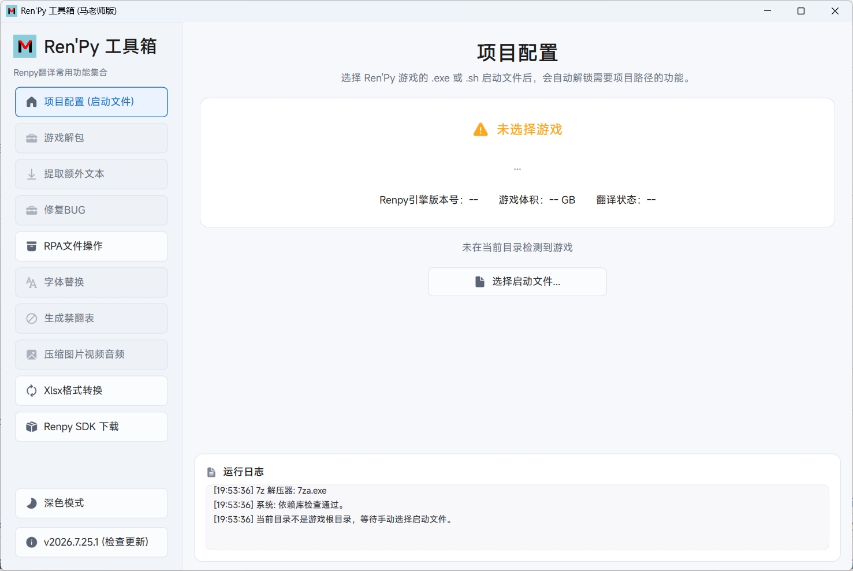Open the 生成禁翻表 sidebar item
The image size is (853, 571).
click(91, 319)
